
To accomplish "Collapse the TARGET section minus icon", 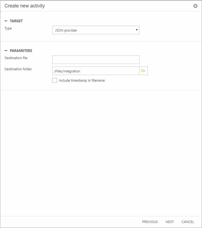I will click(6, 21).
